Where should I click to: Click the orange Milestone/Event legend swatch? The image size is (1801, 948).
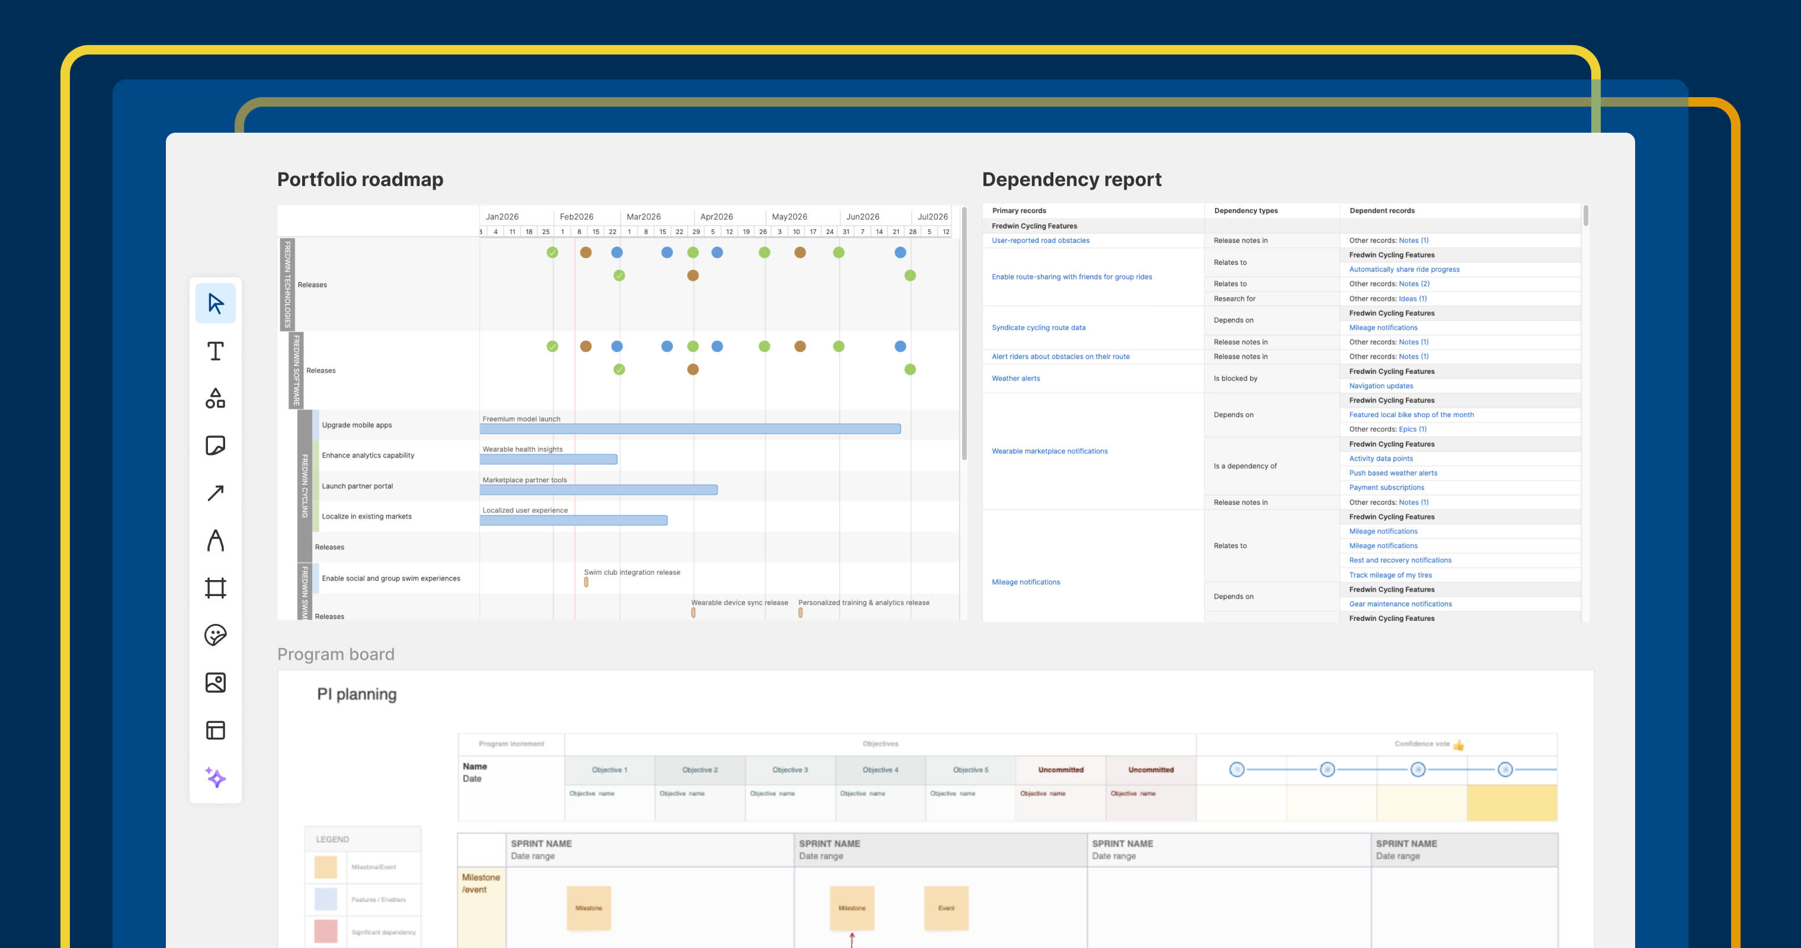pyautogui.click(x=325, y=867)
